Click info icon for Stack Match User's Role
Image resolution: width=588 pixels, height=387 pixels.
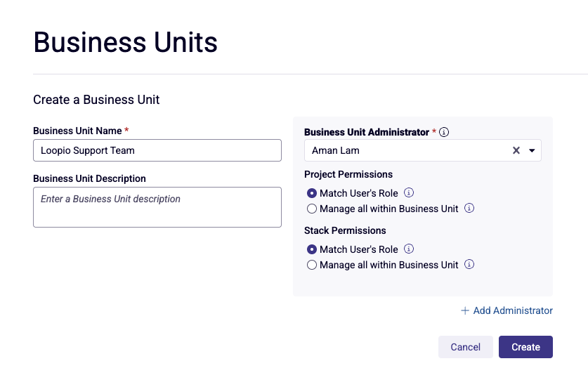409,249
